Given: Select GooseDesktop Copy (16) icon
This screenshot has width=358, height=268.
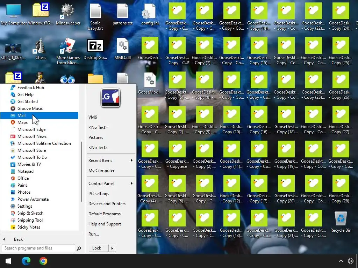Looking at the screenshot, I should [x=259, y=120].
